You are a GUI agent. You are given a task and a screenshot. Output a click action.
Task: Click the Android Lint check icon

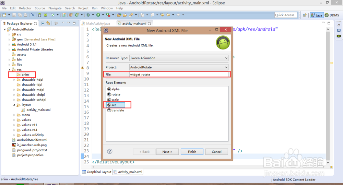[x=53, y=15]
